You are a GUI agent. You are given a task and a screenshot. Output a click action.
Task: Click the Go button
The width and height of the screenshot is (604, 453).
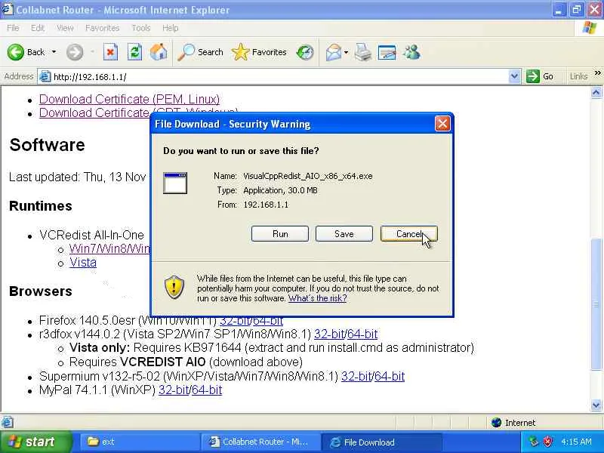(x=541, y=76)
